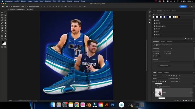Image resolution: width=195 pixels, height=109 pixels.
Task: Open the Paragraph panel icon in side strip
Action: pyautogui.click(x=150, y=23)
